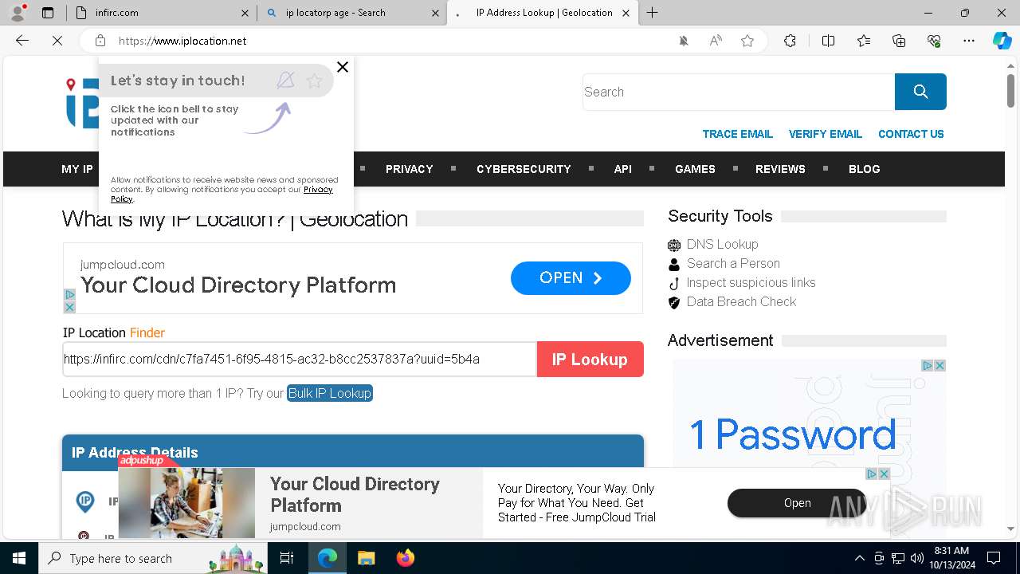Screen dimensions: 1020x574
Task: Open Read aloud in address bar
Action: click(x=716, y=41)
